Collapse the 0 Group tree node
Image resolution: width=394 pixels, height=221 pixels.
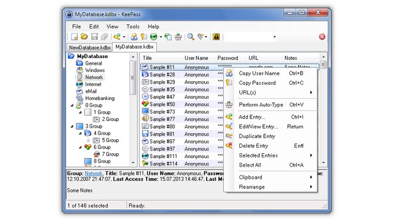72,105
